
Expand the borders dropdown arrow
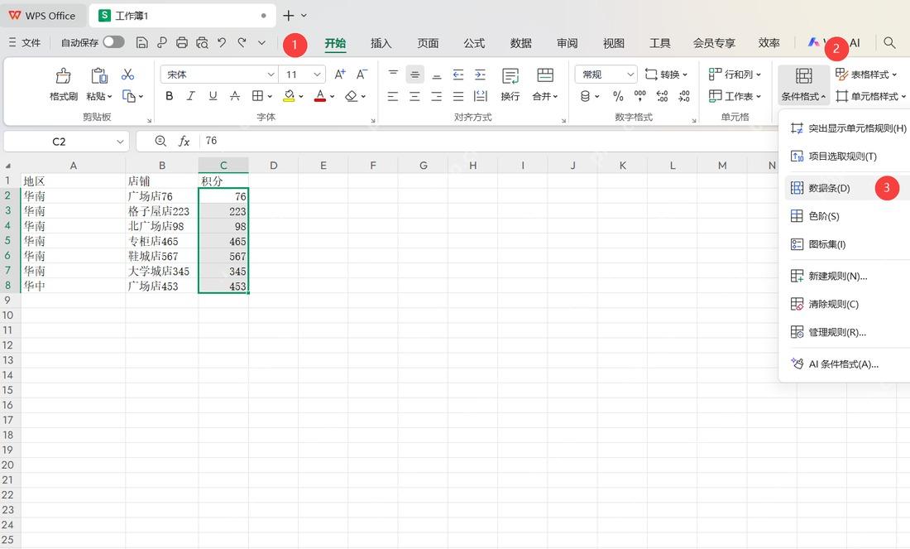(x=270, y=96)
